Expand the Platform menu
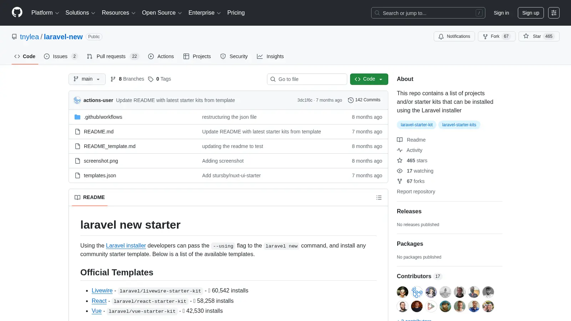Screen dimensions: 571x321 coord(45,13)
